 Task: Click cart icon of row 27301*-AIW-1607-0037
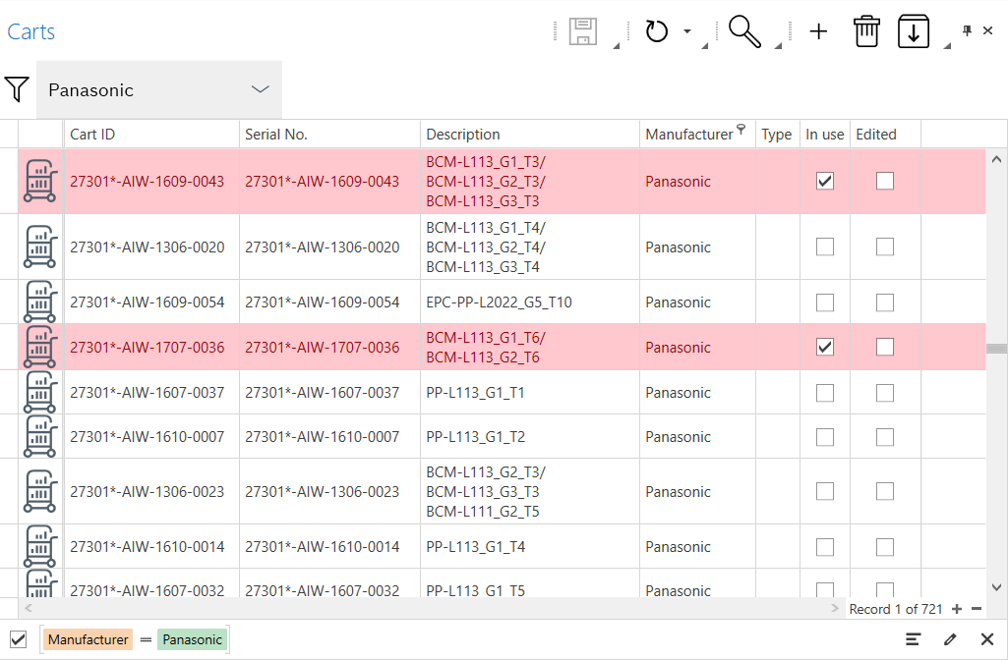[40, 392]
